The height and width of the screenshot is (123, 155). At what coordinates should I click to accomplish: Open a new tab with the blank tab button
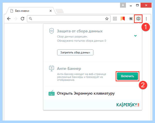[60, 11]
